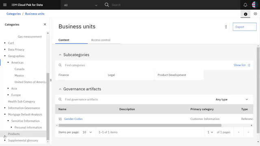Open the notifications bell
This screenshot has height=146, width=260.
tap(245, 5)
